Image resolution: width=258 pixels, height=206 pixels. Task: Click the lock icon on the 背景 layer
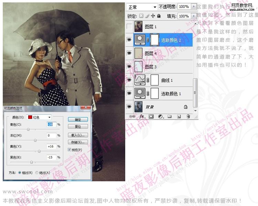click(186, 107)
